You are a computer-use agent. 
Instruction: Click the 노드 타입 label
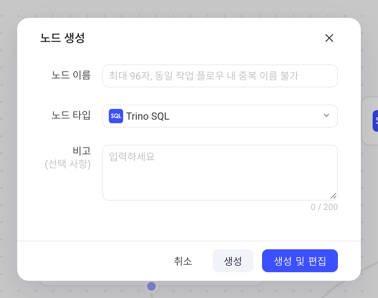[x=71, y=115]
